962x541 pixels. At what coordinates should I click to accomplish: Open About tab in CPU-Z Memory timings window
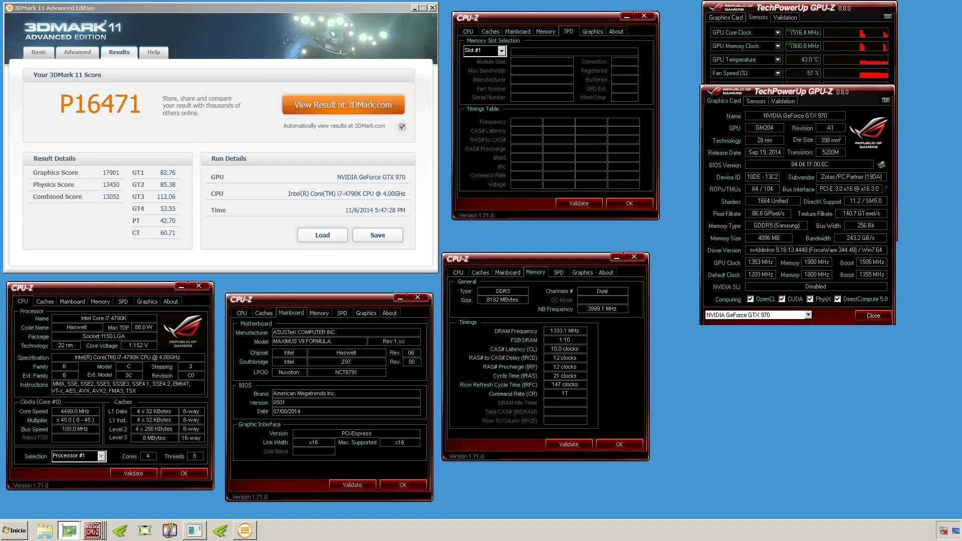[x=606, y=273]
